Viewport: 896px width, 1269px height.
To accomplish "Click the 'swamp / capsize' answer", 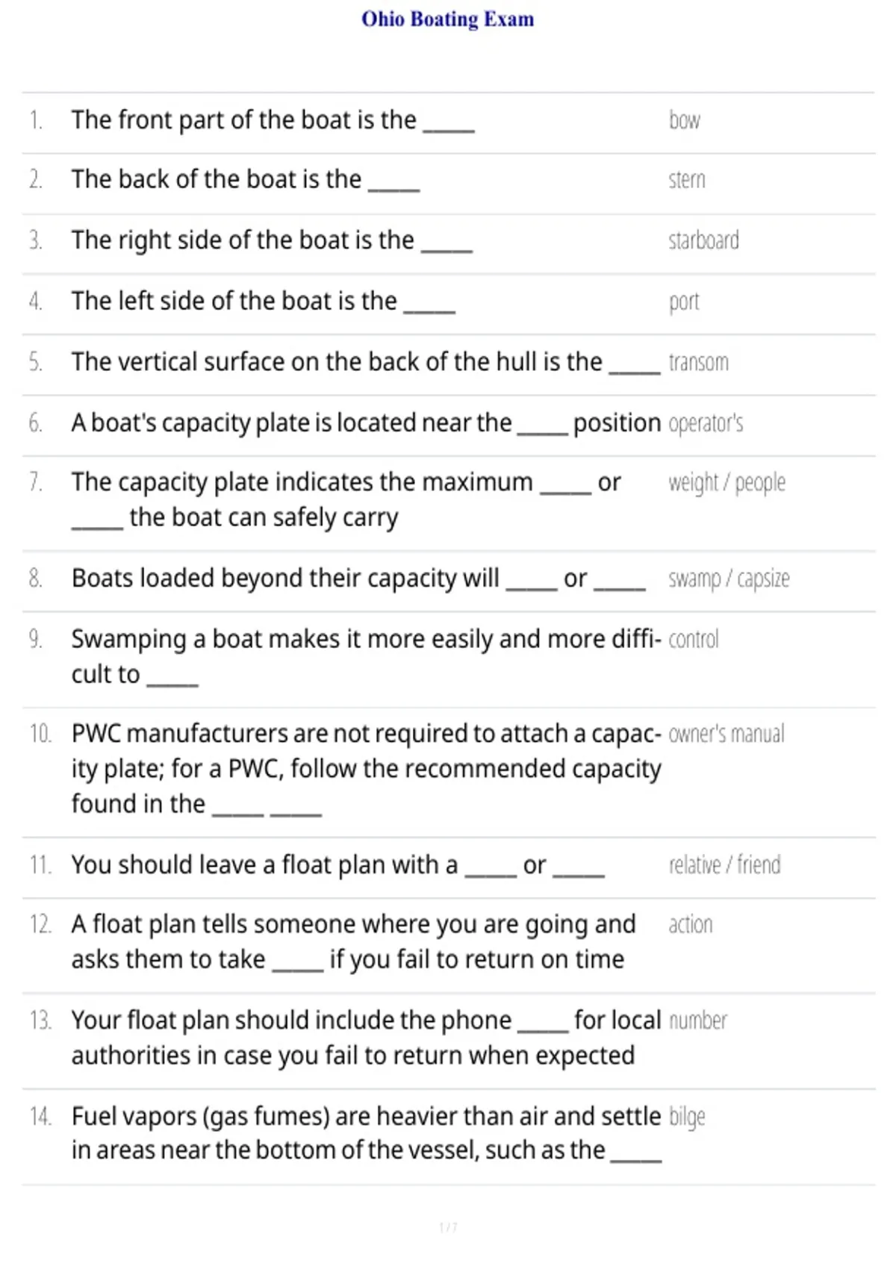I will [x=729, y=579].
